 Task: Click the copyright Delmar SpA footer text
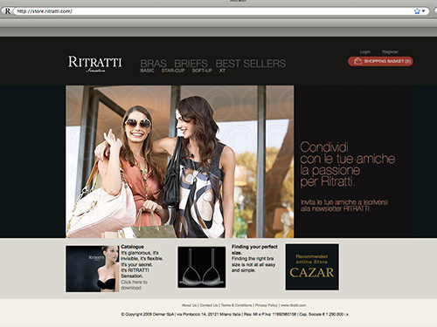[x=235, y=314]
